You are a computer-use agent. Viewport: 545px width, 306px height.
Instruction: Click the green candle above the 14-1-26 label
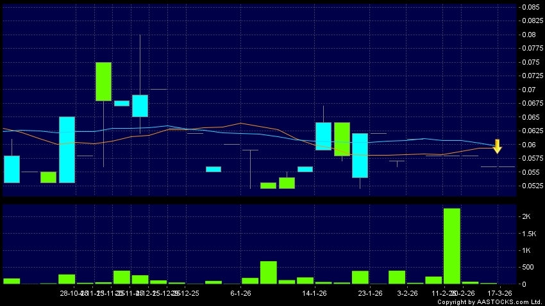point(342,139)
